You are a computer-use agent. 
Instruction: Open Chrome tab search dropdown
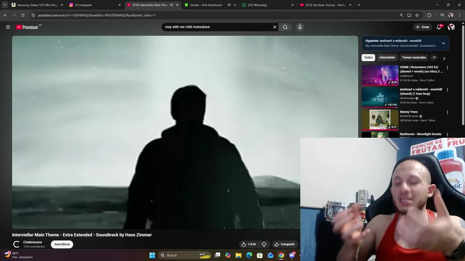[5, 5]
